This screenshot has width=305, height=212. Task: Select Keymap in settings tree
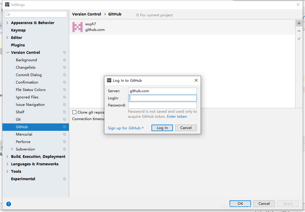[x=18, y=30]
